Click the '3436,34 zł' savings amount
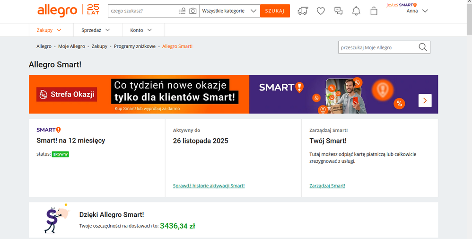Screen dimensions: 472x239 coord(177,226)
